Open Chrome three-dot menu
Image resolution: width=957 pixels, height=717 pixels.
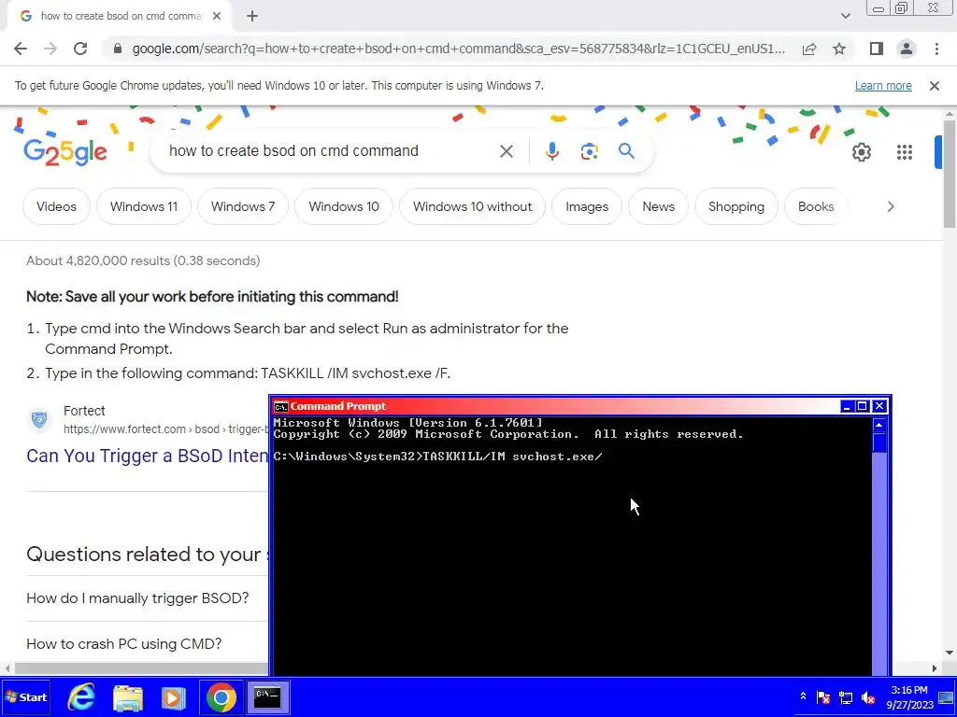[x=936, y=49]
